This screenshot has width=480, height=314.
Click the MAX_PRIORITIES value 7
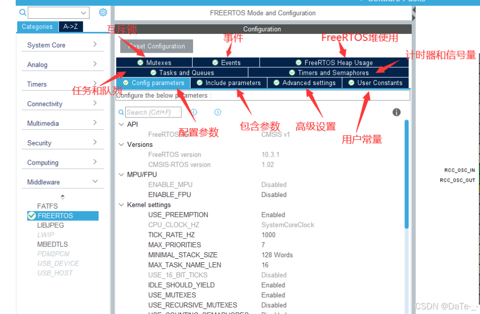[x=263, y=245]
